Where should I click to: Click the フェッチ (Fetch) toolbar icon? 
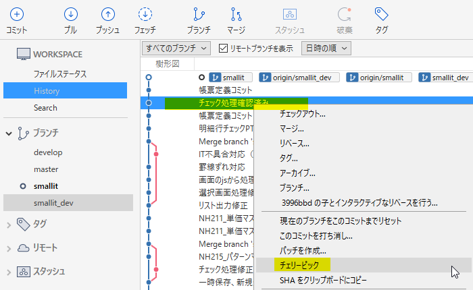tap(145, 15)
